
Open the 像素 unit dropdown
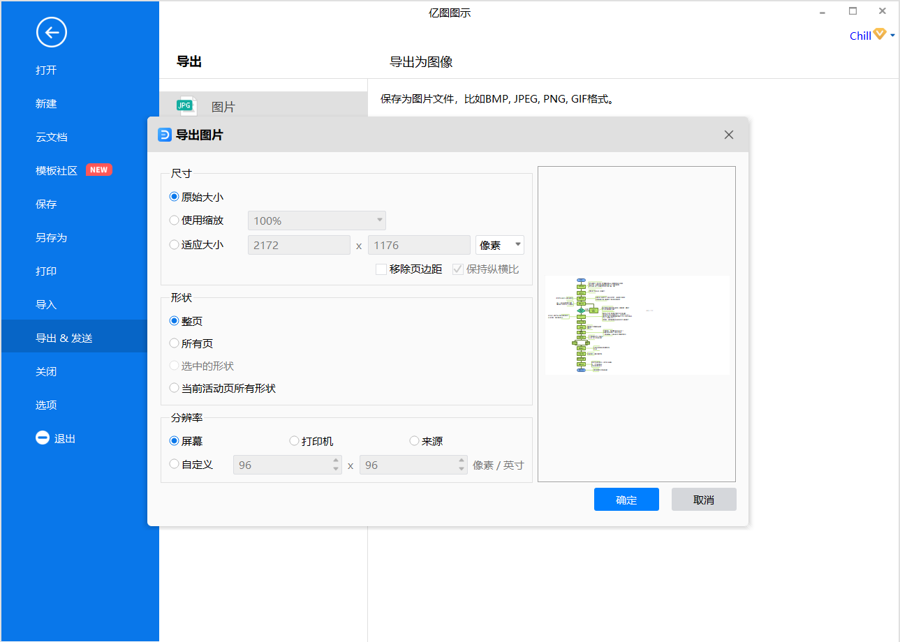(x=500, y=245)
